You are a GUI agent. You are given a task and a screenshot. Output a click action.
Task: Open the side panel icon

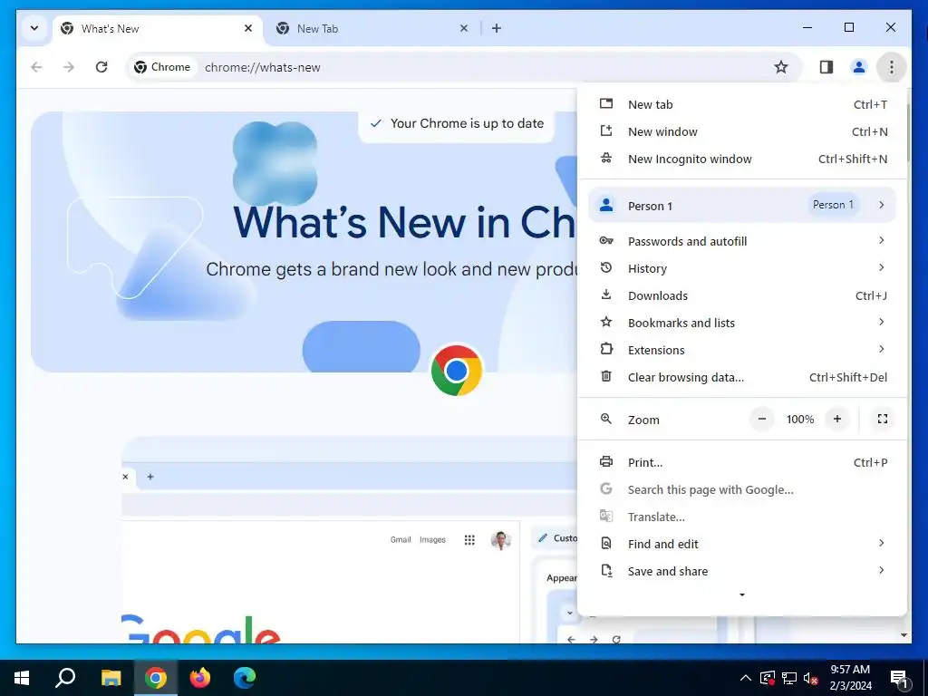826,67
